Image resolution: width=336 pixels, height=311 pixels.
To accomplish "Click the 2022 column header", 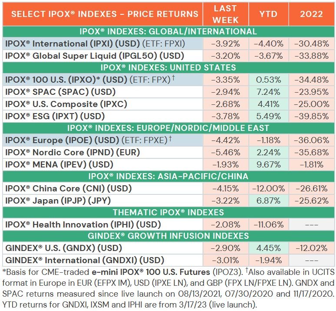I will pyautogui.click(x=311, y=14).
